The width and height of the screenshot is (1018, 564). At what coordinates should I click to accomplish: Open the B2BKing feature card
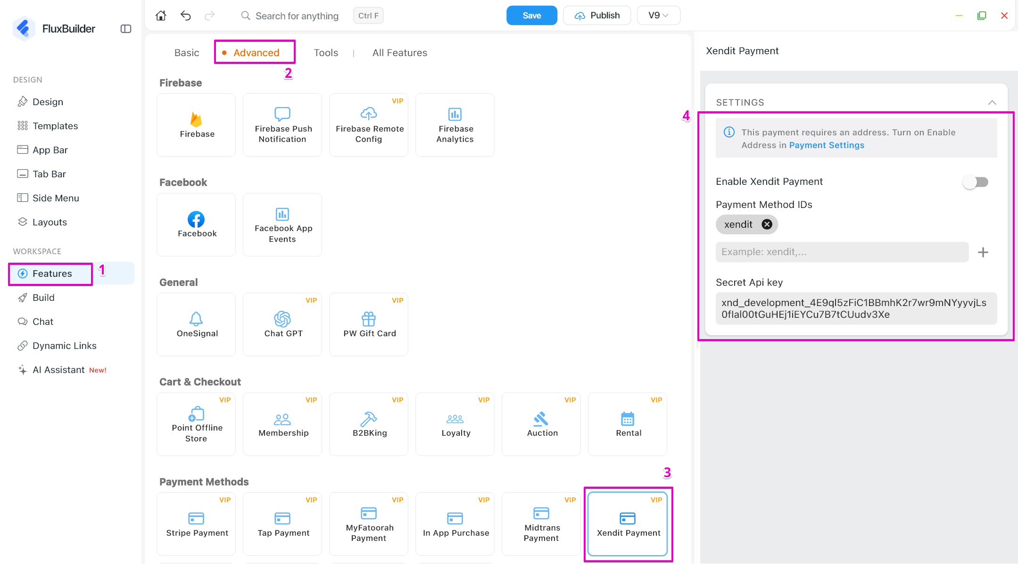click(x=369, y=424)
